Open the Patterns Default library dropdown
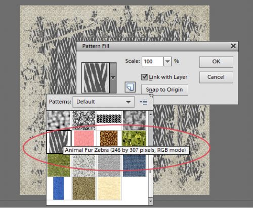The height and width of the screenshot is (208, 253). click(x=103, y=102)
